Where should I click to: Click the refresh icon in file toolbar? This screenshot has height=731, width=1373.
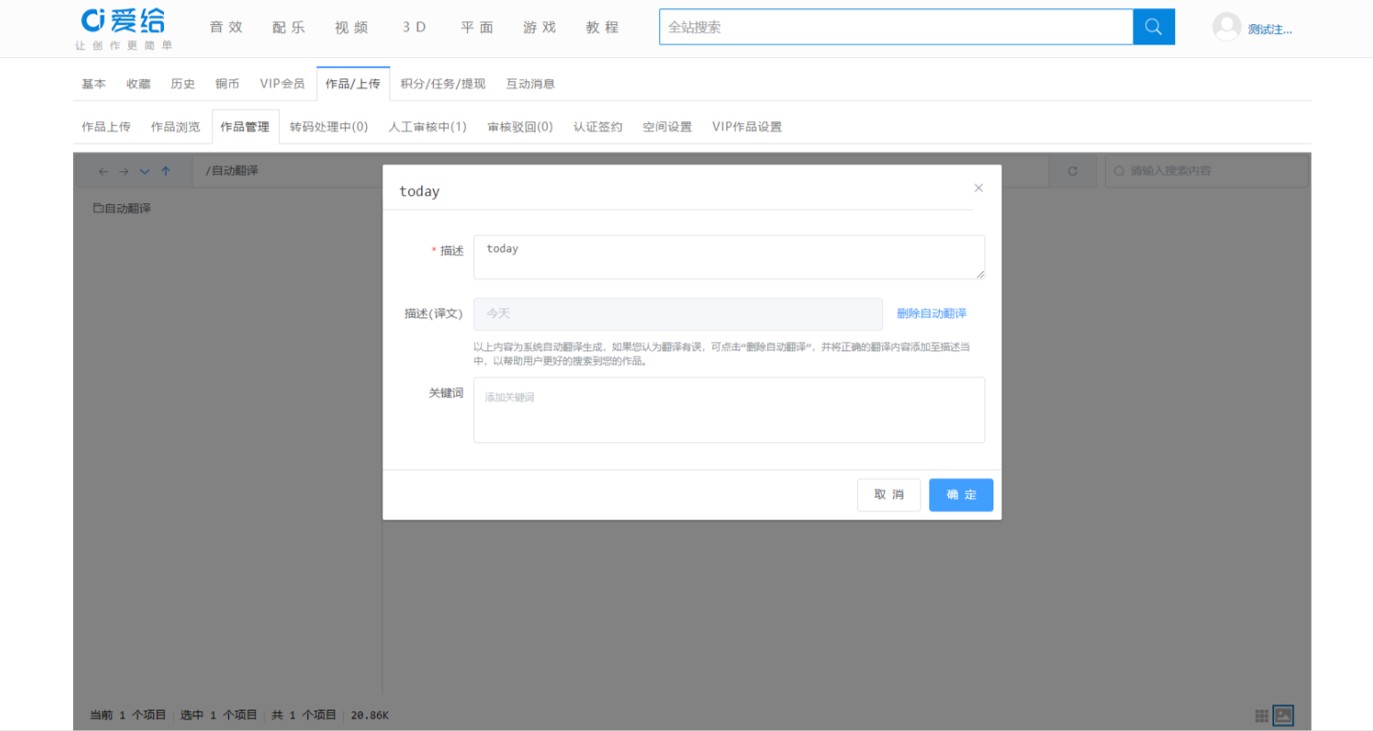1073,171
